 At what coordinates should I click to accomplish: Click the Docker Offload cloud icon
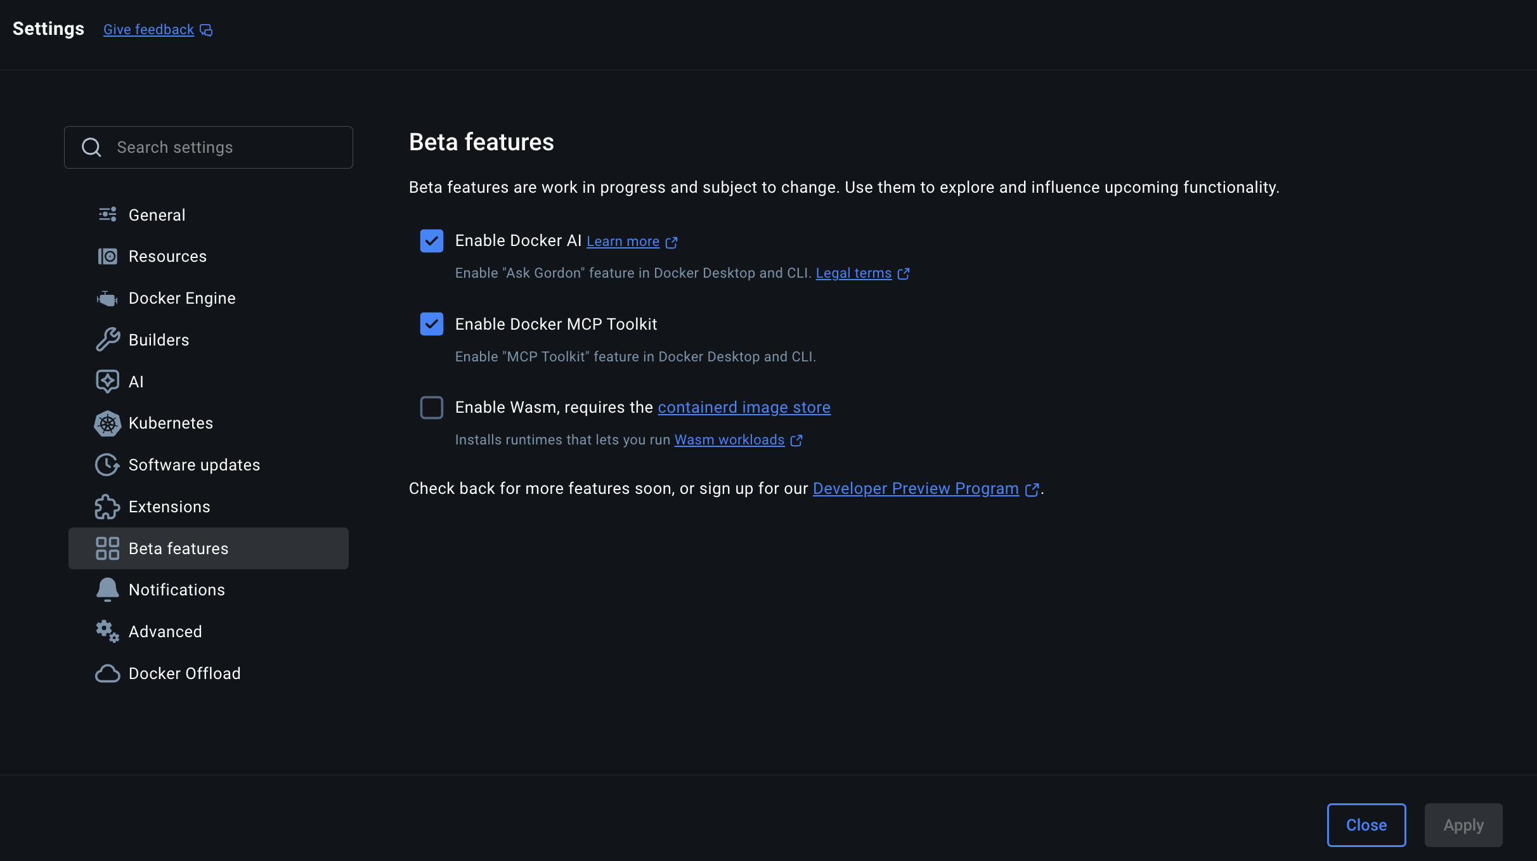[x=107, y=673]
